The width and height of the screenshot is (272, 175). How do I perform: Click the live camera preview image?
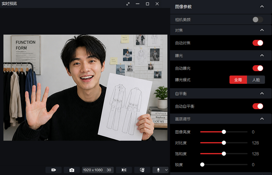pyautogui.click(x=85, y=87)
